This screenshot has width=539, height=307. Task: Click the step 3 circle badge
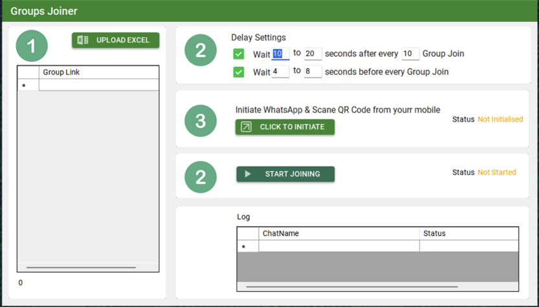[201, 121]
